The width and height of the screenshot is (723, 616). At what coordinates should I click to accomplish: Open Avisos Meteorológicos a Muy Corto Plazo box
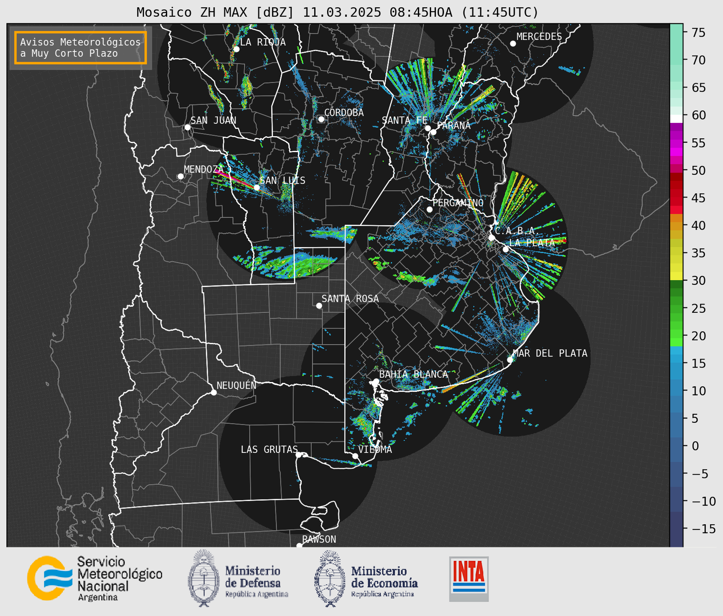[x=81, y=48]
